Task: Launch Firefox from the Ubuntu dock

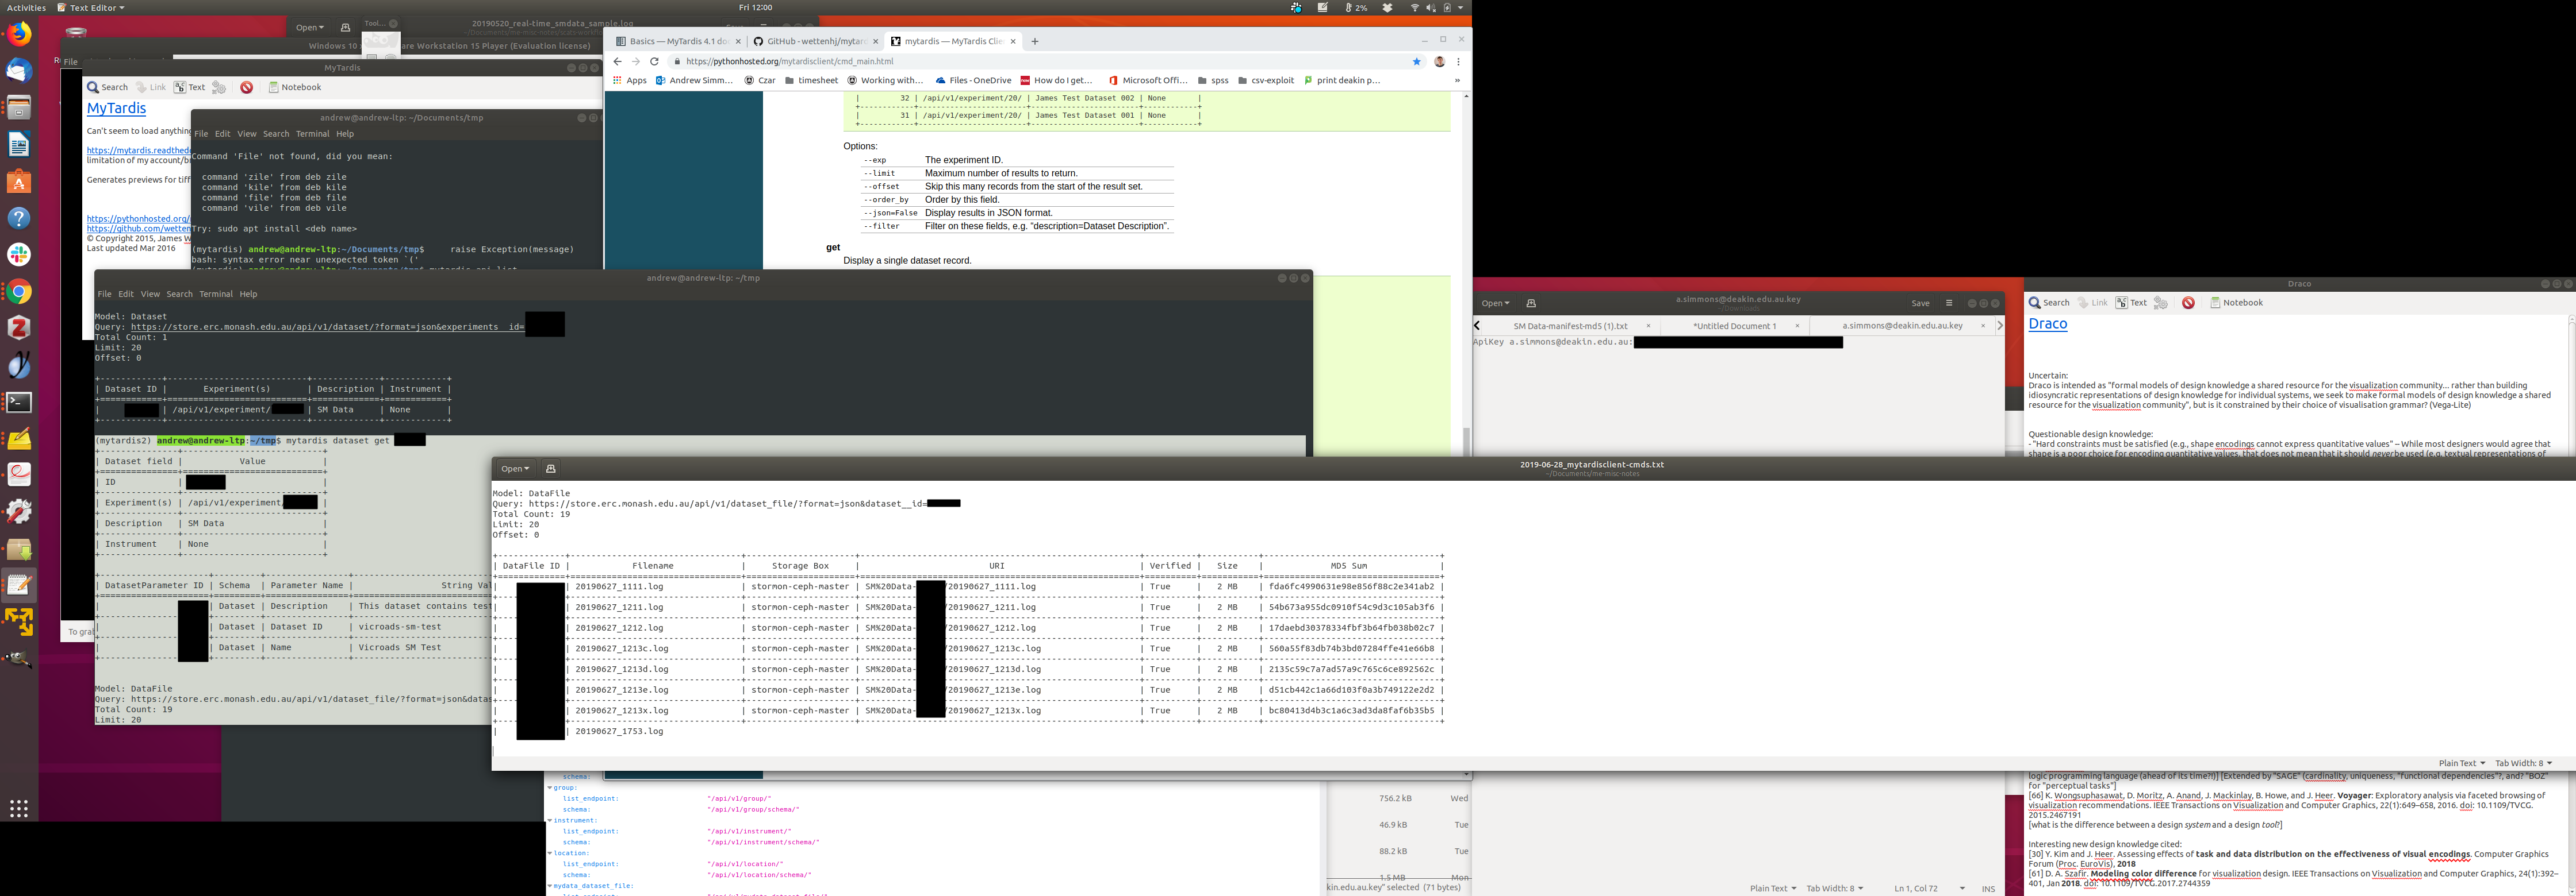Action: (19, 35)
